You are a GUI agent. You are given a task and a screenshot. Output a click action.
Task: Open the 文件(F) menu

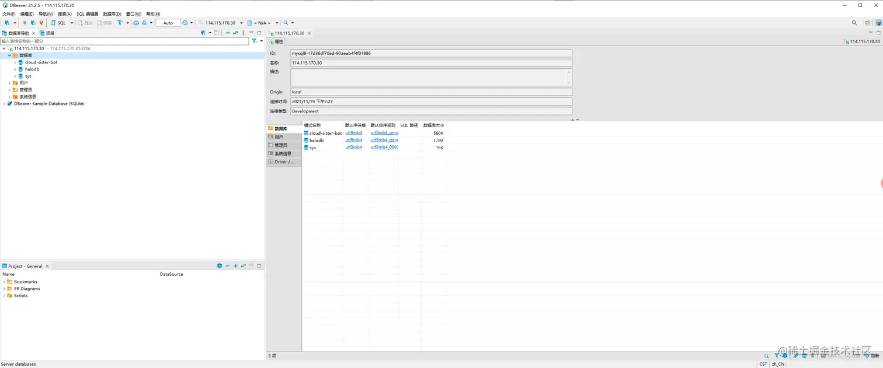9,14
